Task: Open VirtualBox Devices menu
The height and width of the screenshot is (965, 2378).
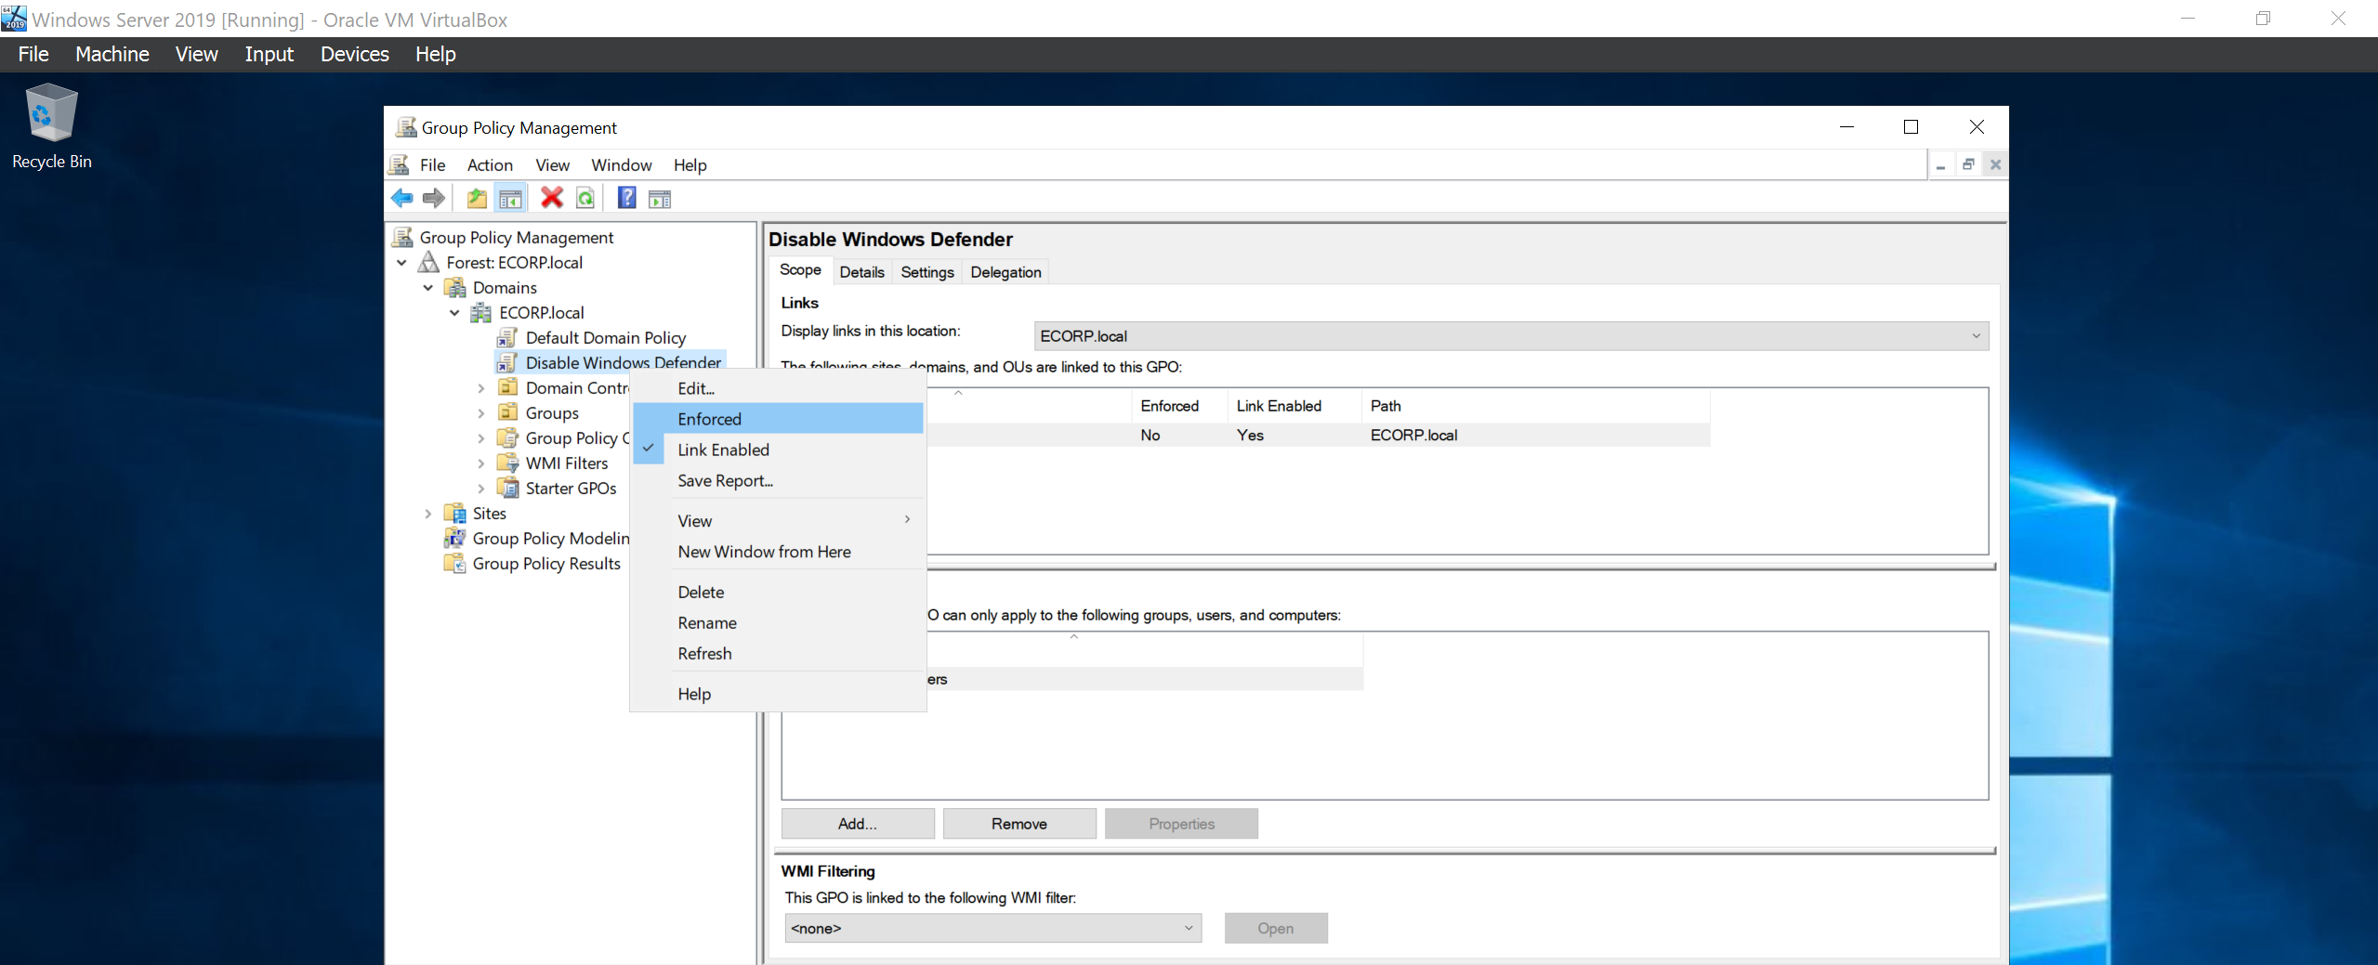Action: (354, 54)
